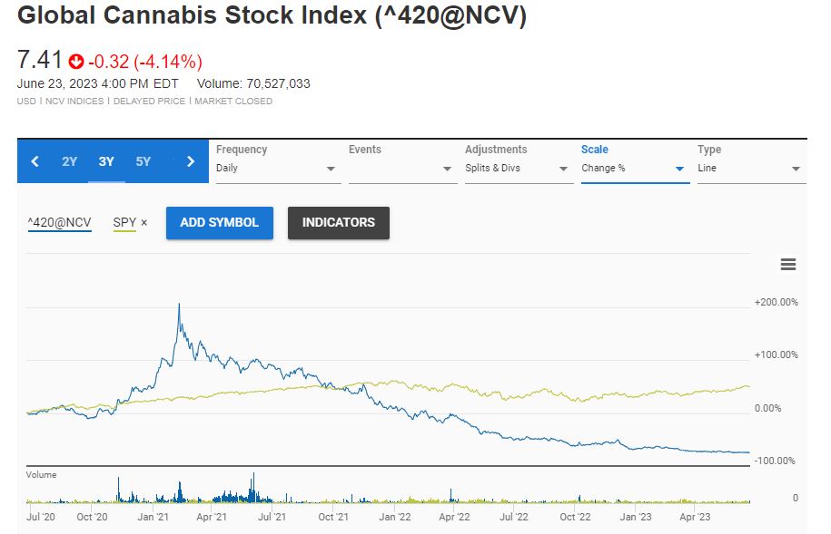
Task: Click the ADD SYMBOL button
Action: pos(220,222)
